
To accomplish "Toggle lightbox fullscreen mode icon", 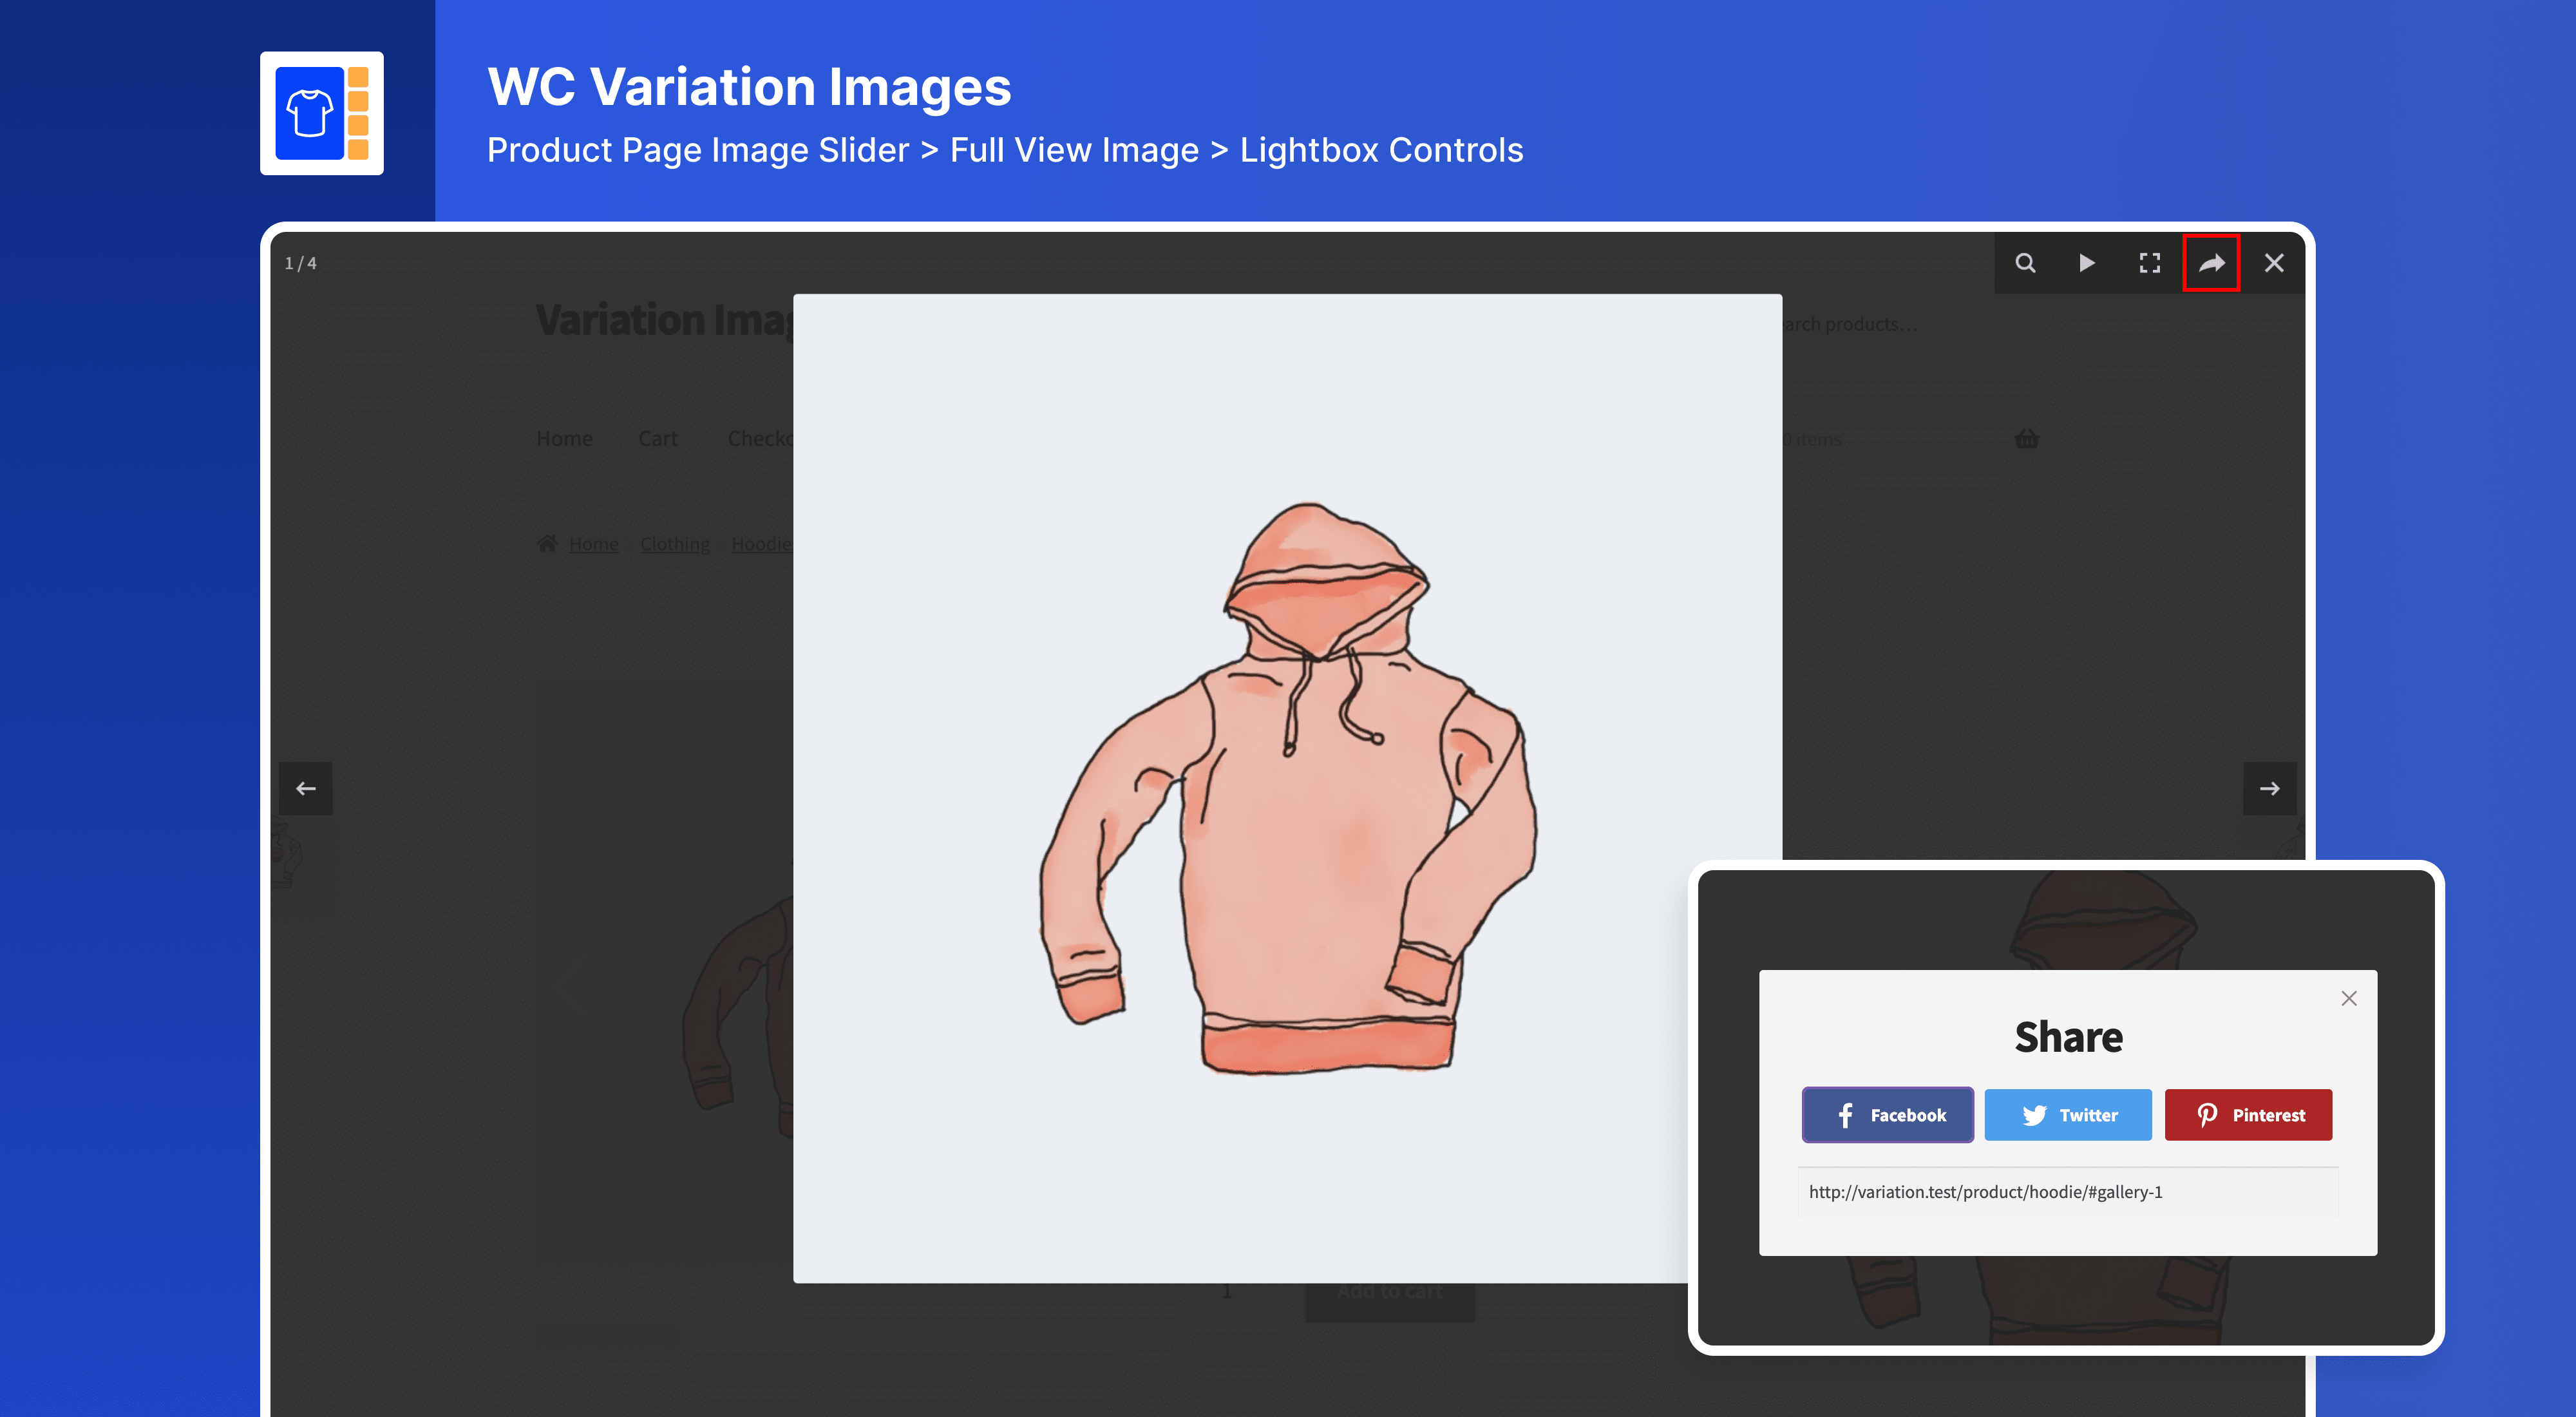I will 2149,263.
